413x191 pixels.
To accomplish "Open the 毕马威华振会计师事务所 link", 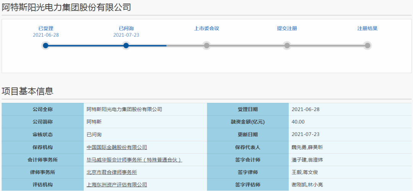I will (x=134, y=160).
